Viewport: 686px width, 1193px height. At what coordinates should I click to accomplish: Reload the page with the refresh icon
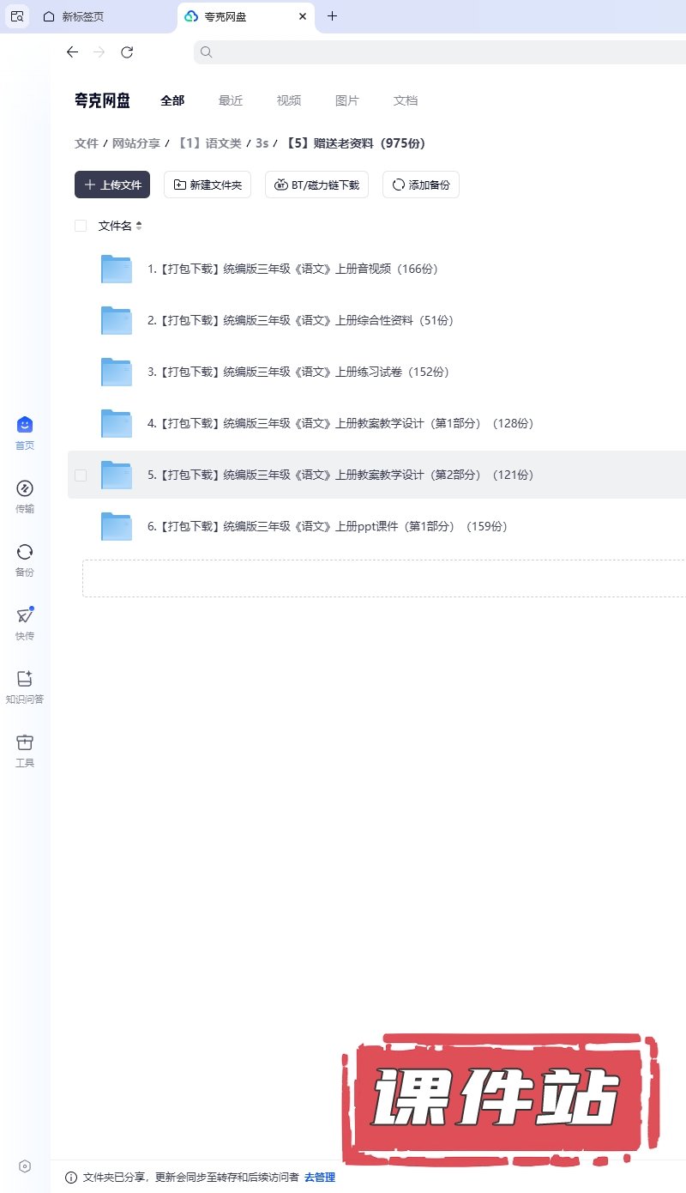pos(127,52)
